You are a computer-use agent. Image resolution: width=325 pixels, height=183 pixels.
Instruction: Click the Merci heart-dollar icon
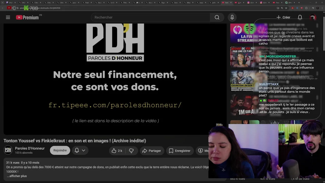200,151
